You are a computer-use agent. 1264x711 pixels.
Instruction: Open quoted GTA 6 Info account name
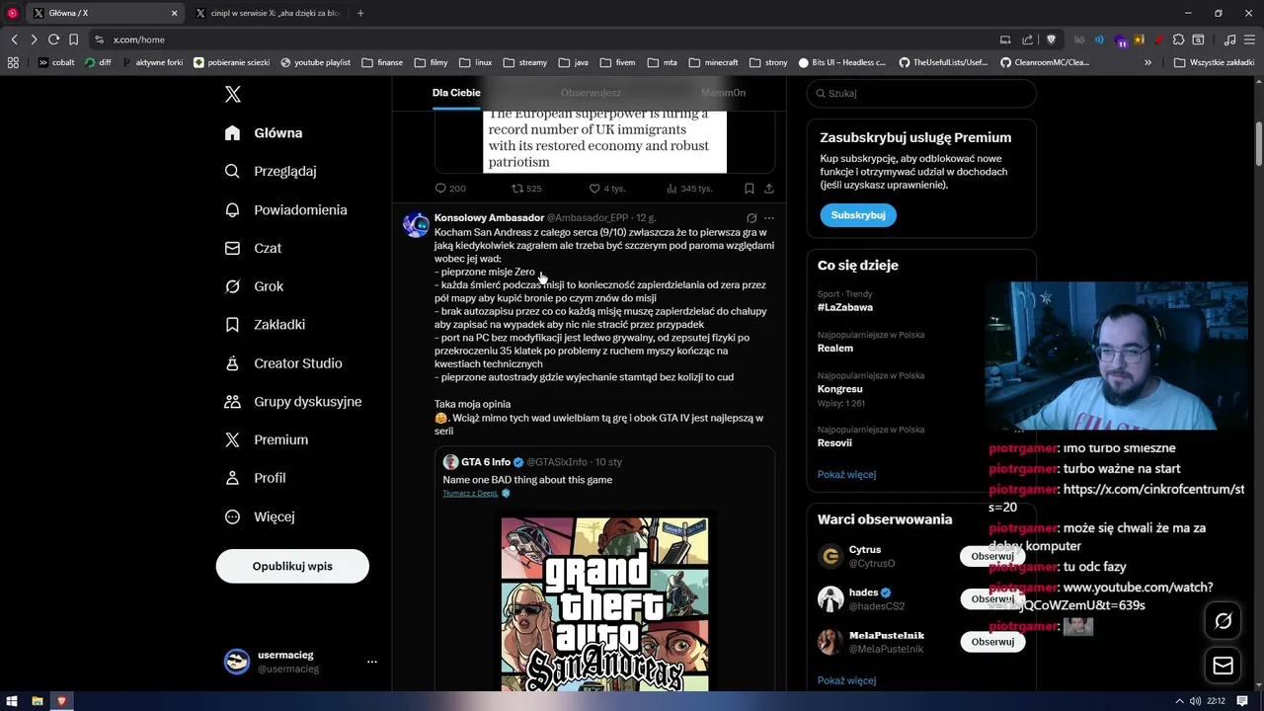click(485, 462)
